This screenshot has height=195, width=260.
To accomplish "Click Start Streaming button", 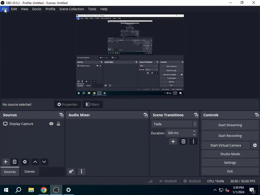I will pyautogui.click(x=230, y=125).
